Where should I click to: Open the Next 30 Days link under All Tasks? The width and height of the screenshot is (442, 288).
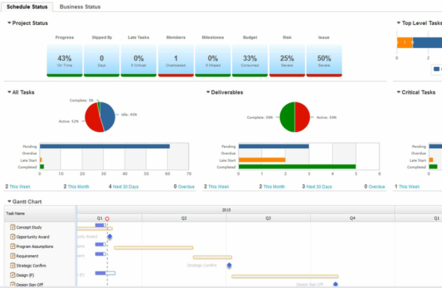pyautogui.click(x=125, y=187)
